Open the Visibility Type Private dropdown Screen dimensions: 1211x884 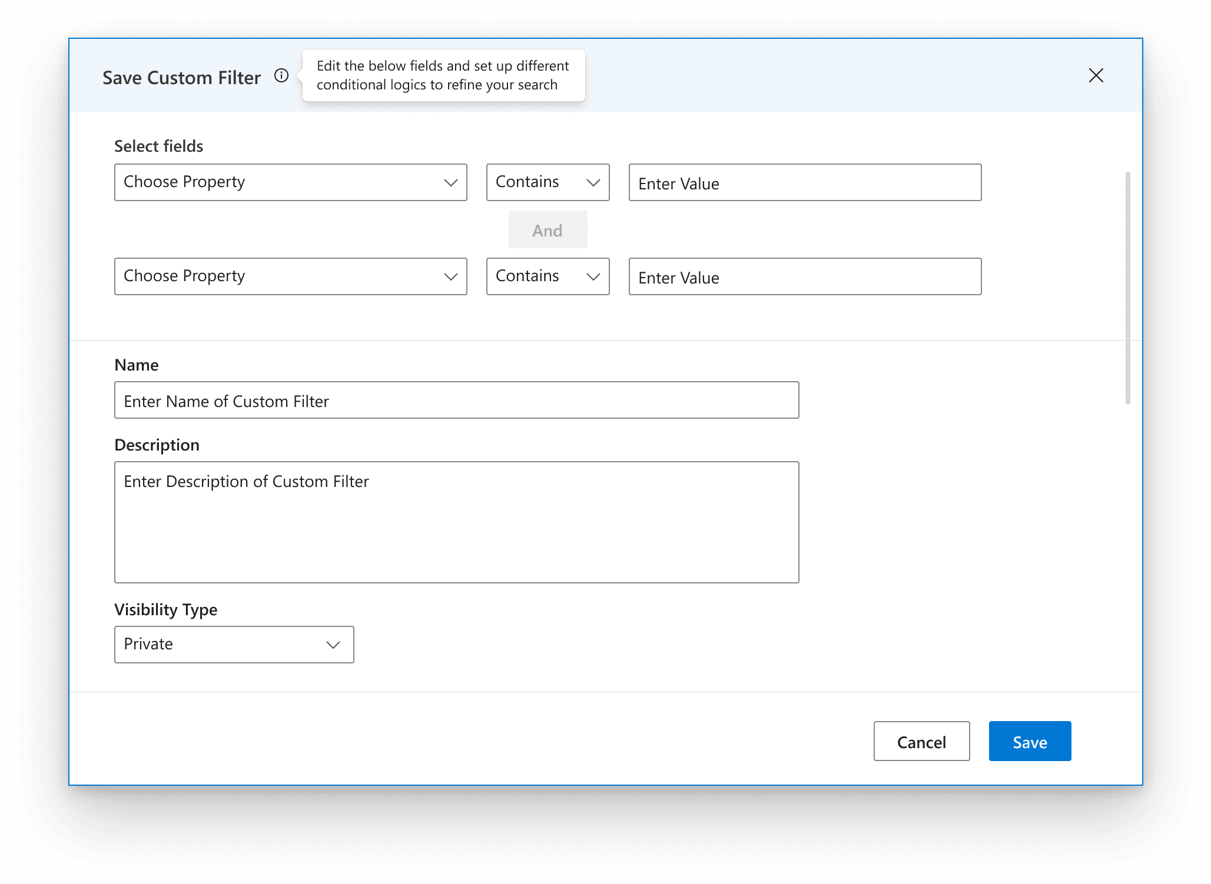pyautogui.click(x=234, y=645)
